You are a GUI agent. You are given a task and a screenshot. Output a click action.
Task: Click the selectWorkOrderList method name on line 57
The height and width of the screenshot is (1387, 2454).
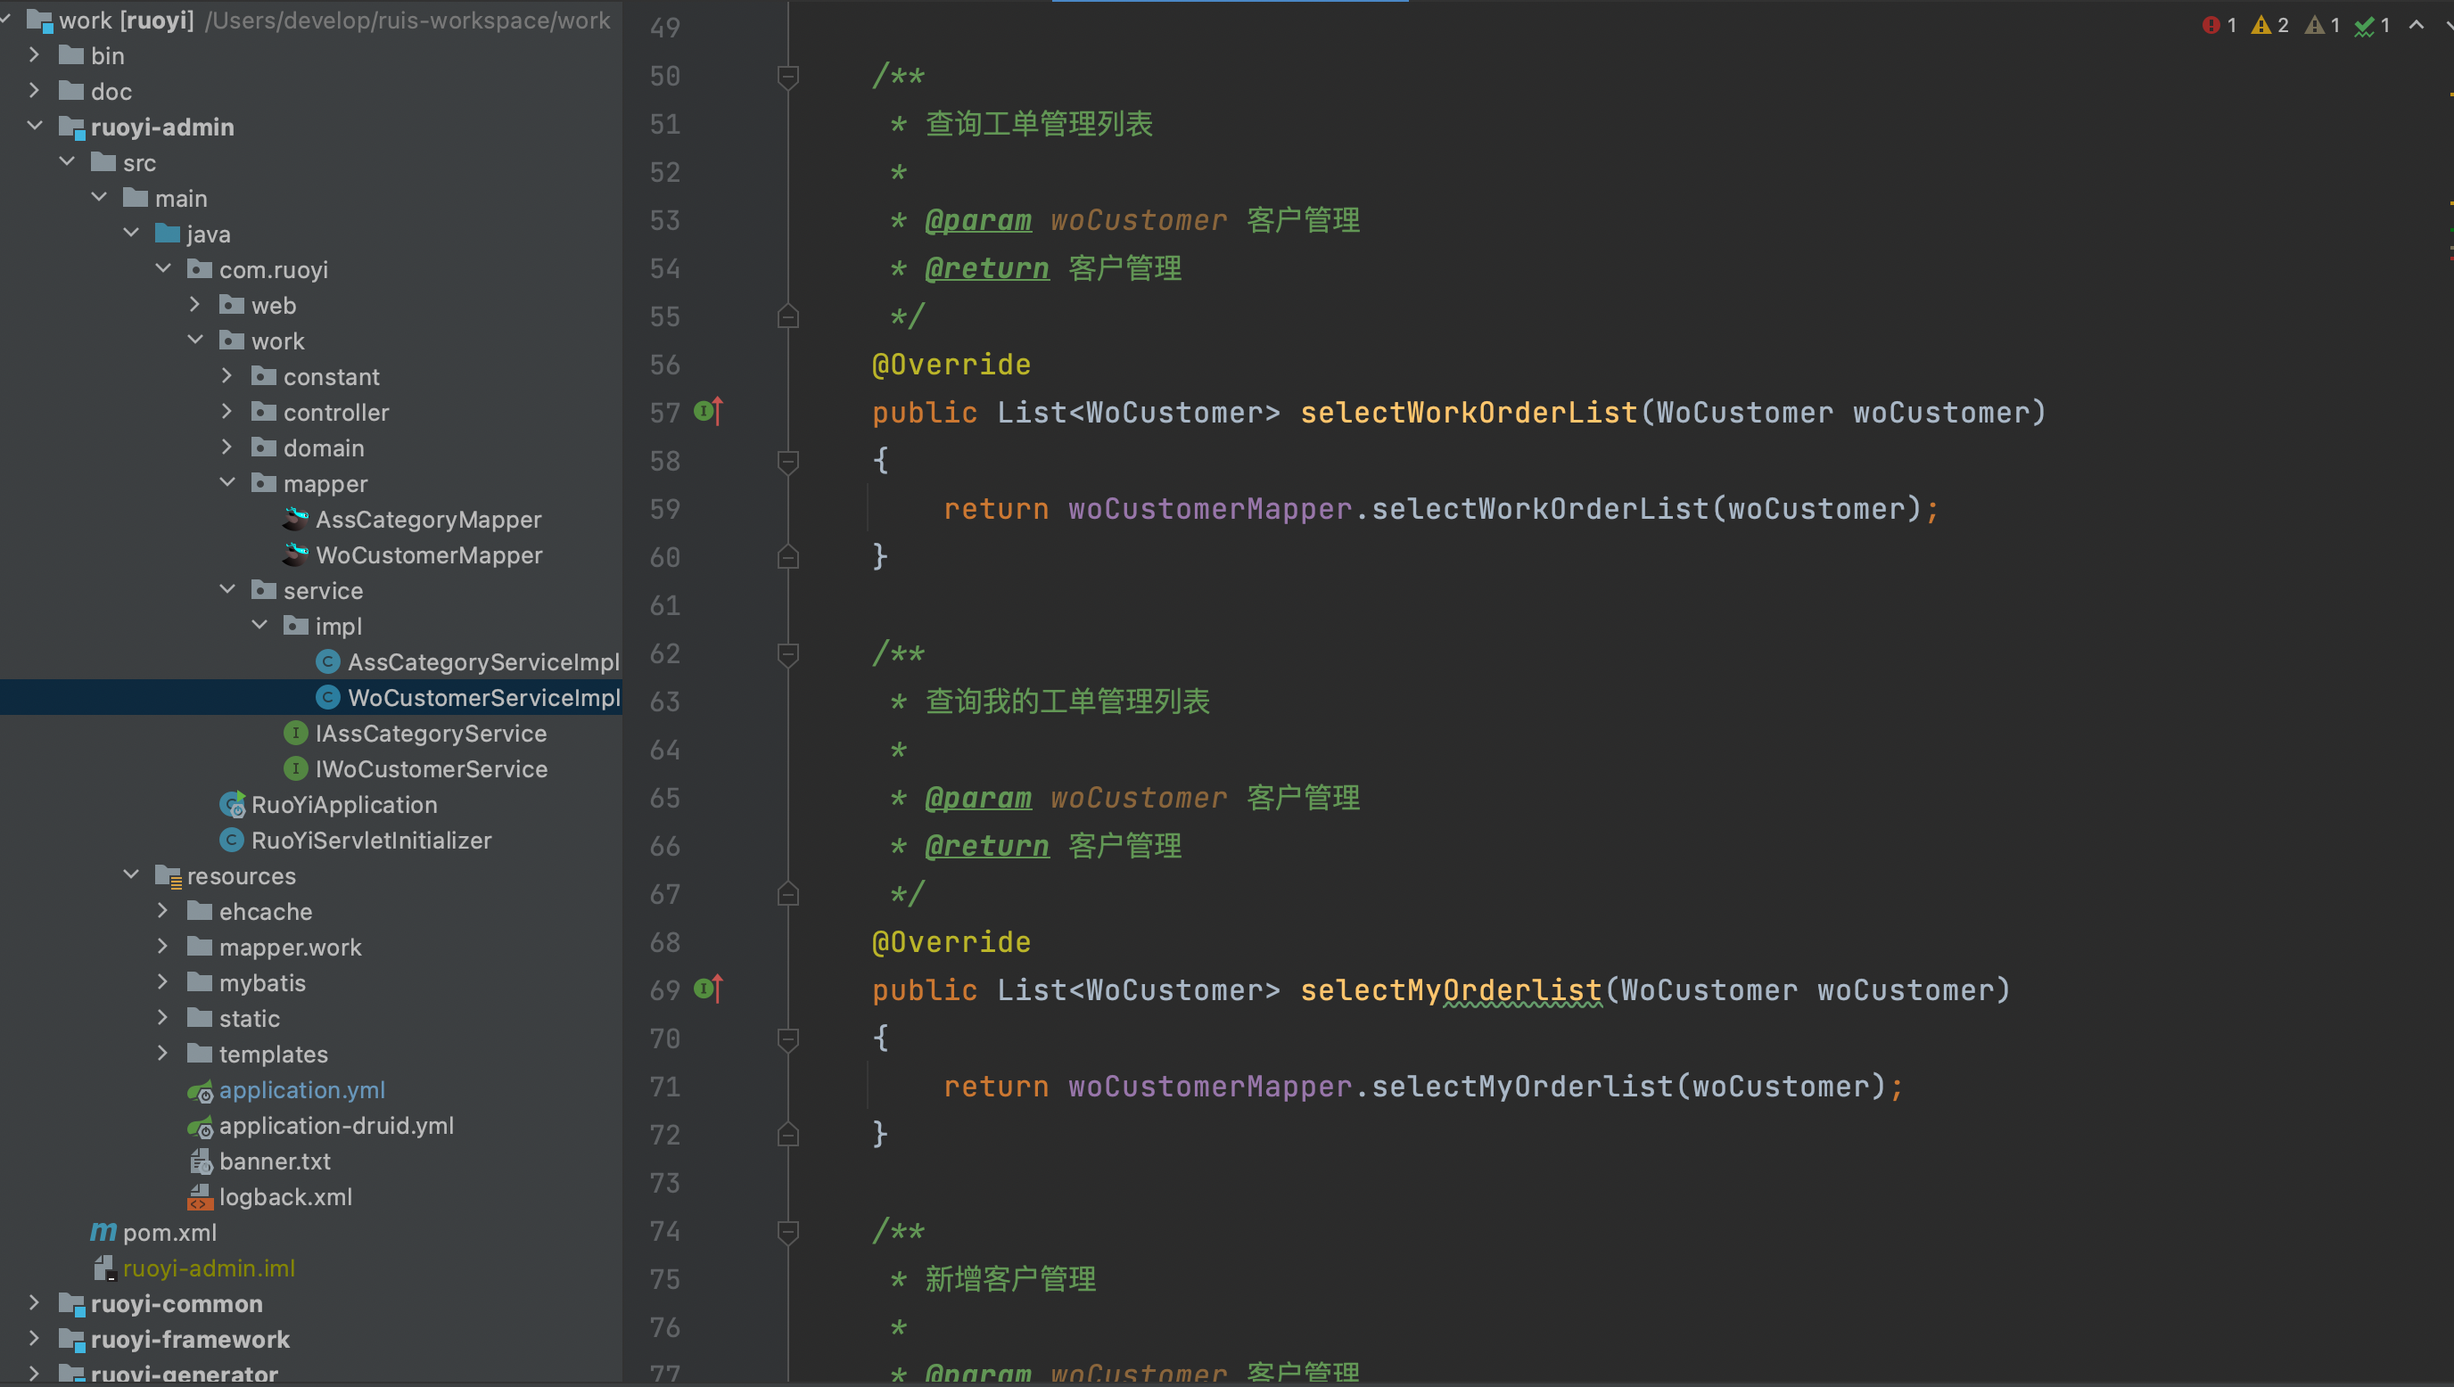click(x=1469, y=413)
